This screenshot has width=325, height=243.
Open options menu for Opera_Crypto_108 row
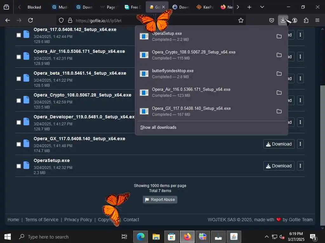pyautogui.click(x=300, y=100)
